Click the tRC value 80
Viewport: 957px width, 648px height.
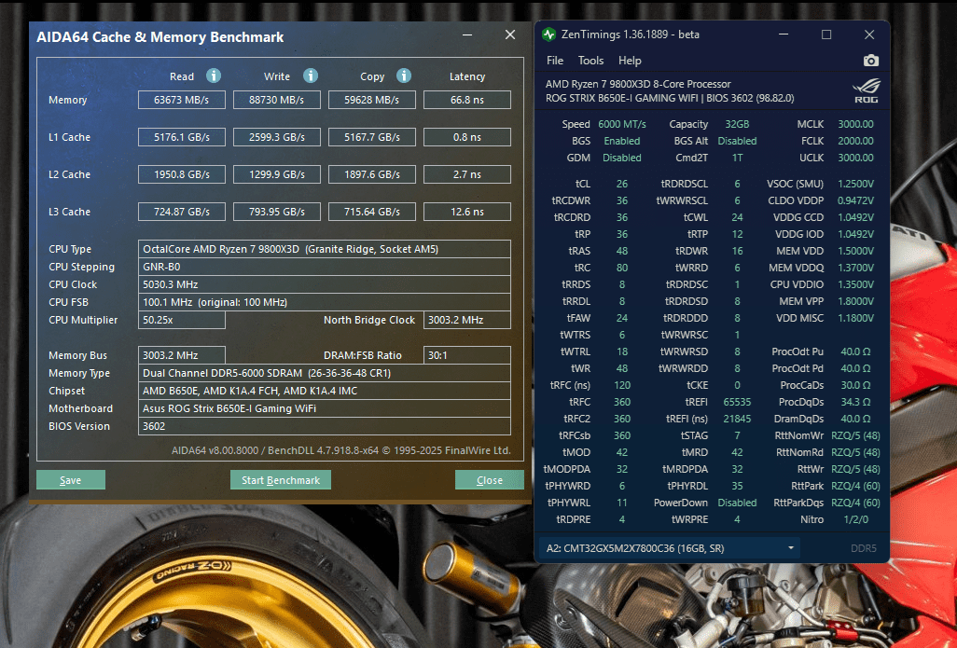pyautogui.click(x=622, y=268)
